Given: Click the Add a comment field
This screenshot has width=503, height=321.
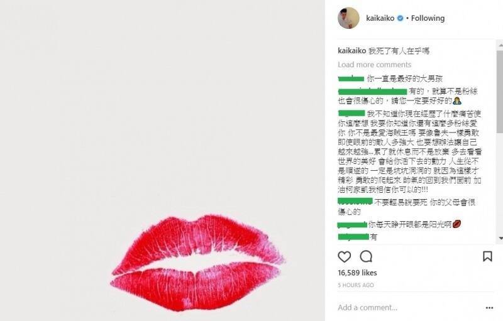Looking at the screenshot, I should coord(407,308).
